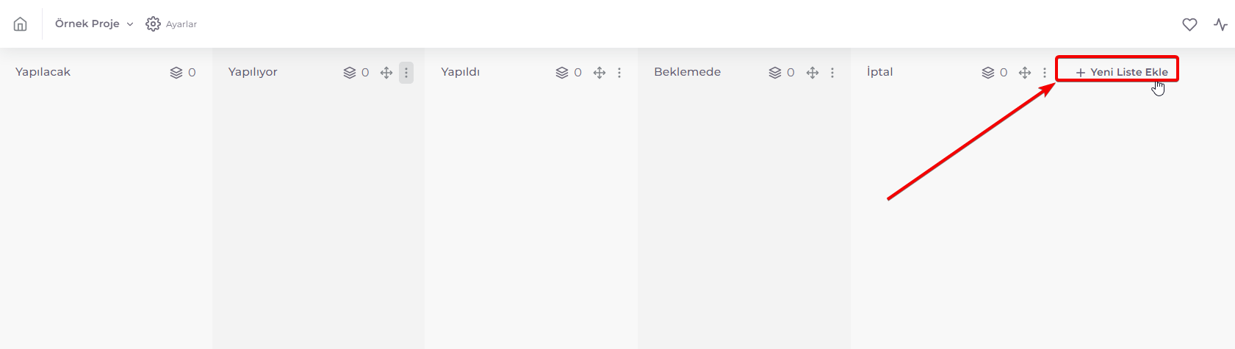
Task: Click the stack card-count icon in Yapıldı
Action: 562,73
